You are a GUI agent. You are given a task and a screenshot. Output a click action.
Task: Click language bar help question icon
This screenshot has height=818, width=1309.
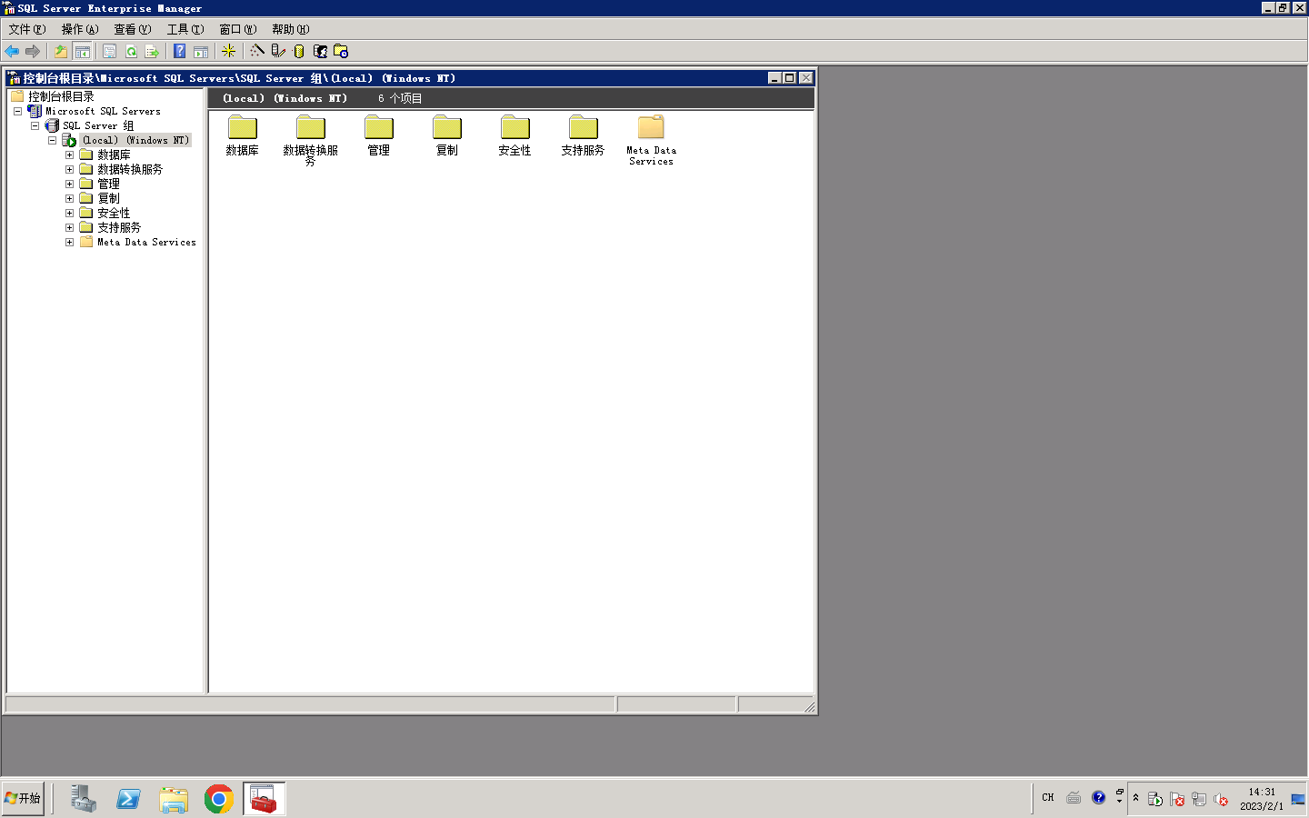tap(1099, 797)
